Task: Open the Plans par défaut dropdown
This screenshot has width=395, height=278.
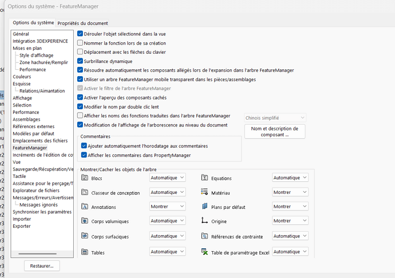Action: click(290, 206)
